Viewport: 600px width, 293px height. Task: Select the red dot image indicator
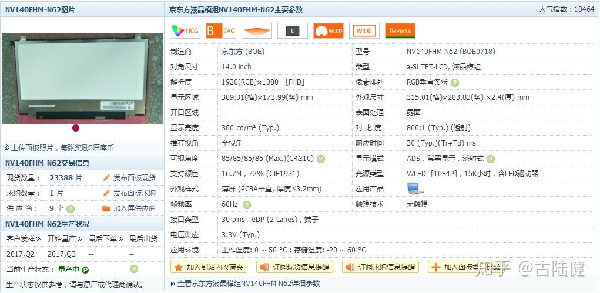click(76, 128)
